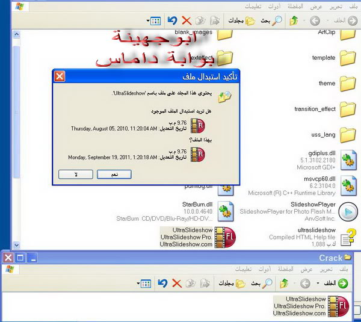Select the theme folder

point(348,84)
